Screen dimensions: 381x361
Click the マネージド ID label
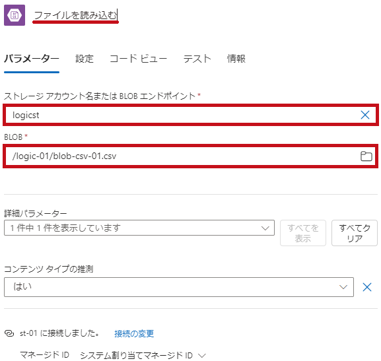[44, 355]
